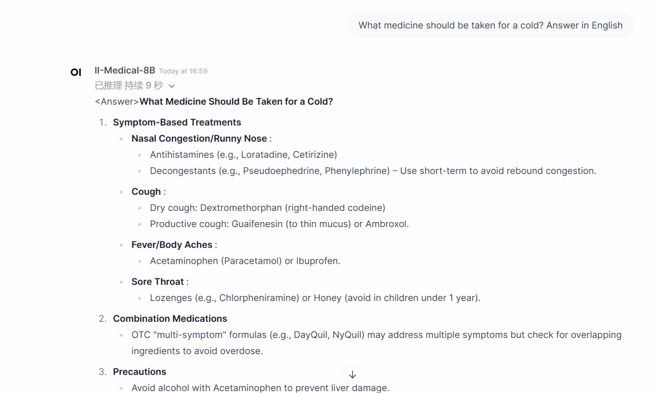This screenshot has width=654, height=393.
Task: Click the 'Fever/Body Aches' subheading
Action: pyautogui.click(x=172, y=245)
